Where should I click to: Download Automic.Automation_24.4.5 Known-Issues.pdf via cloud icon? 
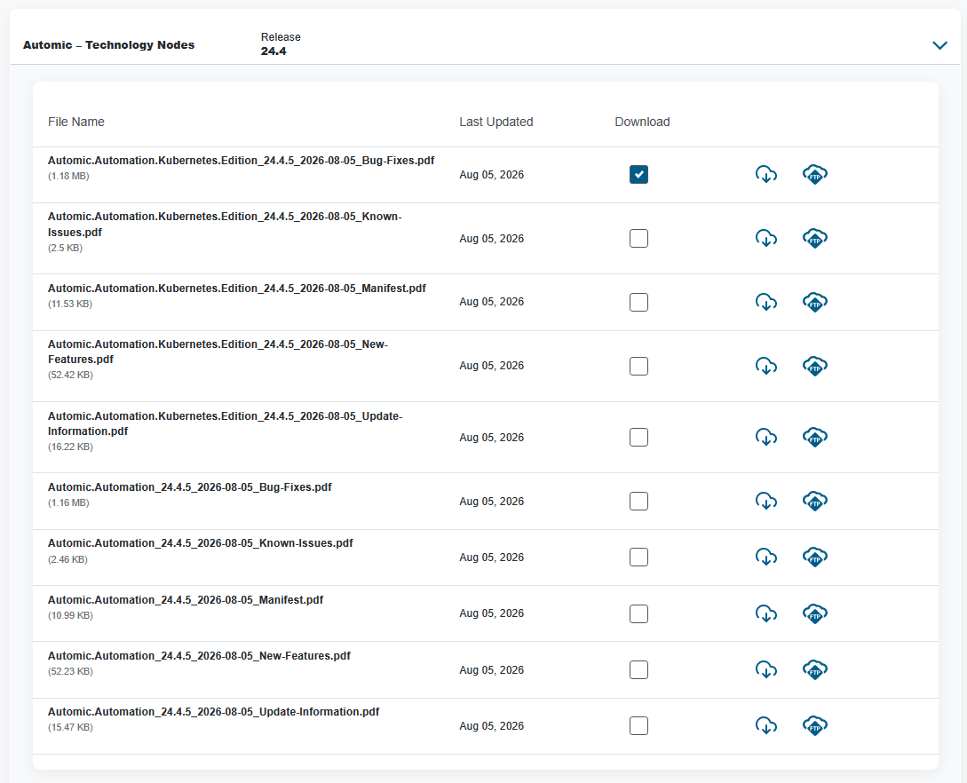pyautogui.click(x=766, y=557)
